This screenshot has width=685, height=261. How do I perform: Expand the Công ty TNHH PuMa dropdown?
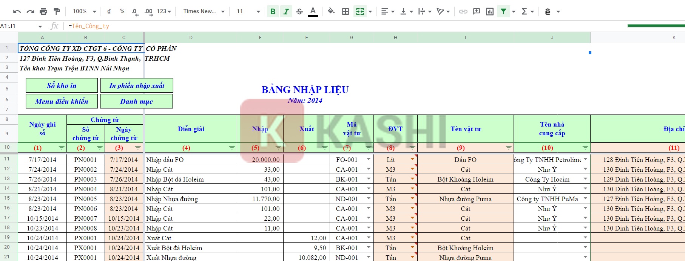585,198
